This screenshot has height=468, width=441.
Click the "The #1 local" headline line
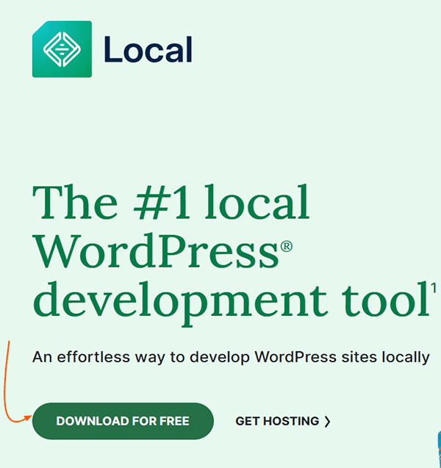click(x=171, y=203)
